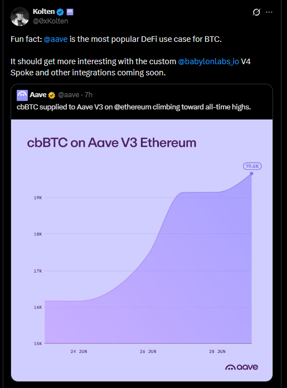
Task: Open the @aave mention link
Action: click(x=56, y=39)
